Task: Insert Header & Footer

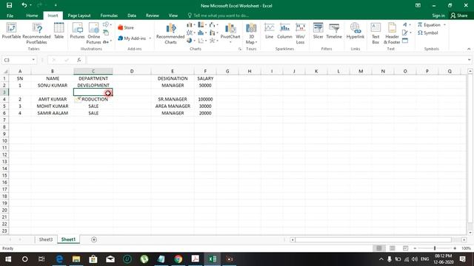Action: pos(392,33)
